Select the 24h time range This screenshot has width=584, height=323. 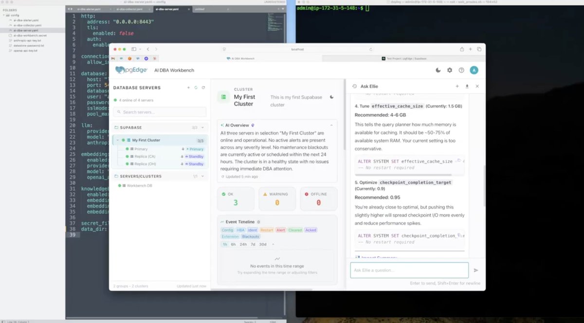click(243, 244)
